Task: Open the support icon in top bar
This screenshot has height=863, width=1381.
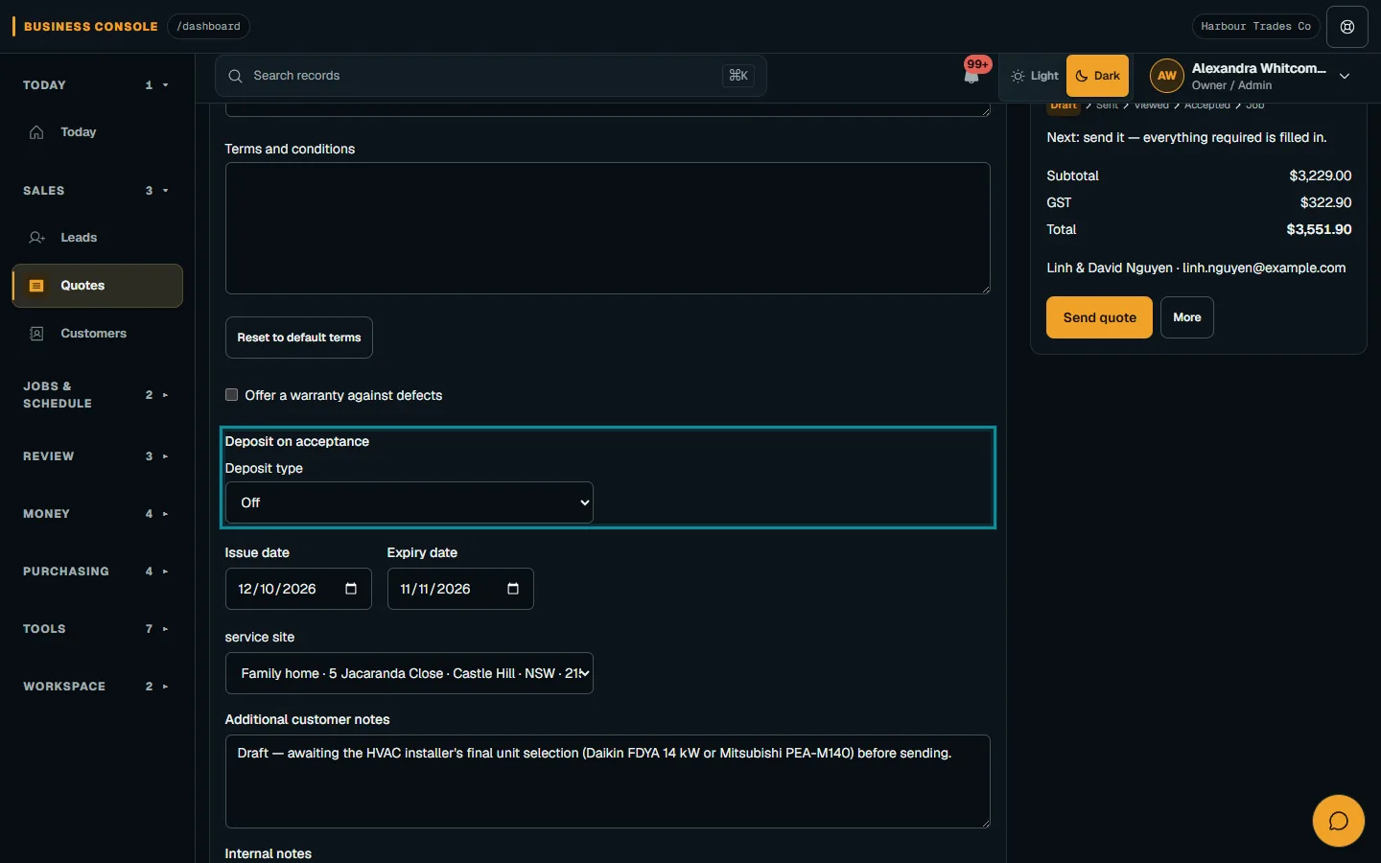Action: point(1347,27)
